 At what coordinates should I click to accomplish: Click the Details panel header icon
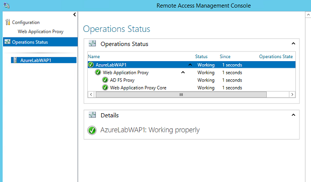[92, 115]
